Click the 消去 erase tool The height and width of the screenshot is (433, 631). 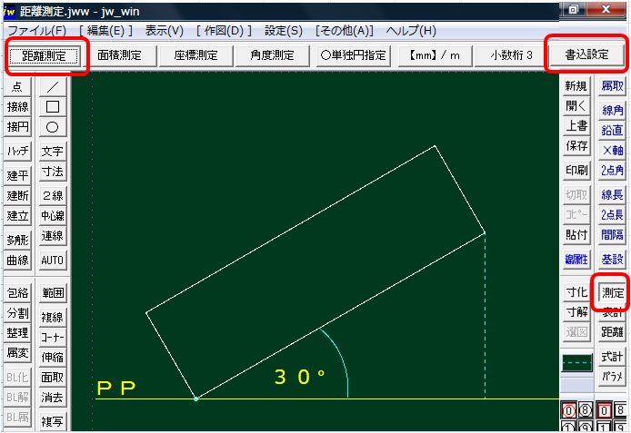click(53, 397)
